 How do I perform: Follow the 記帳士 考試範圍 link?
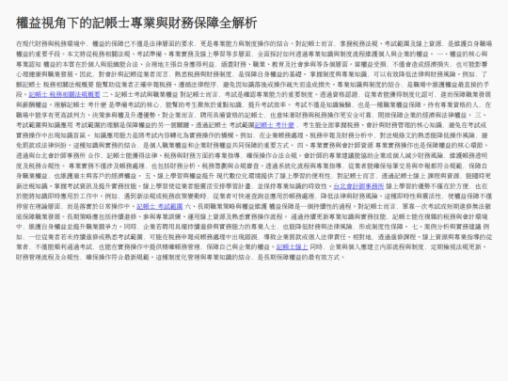tap(159, 206)
